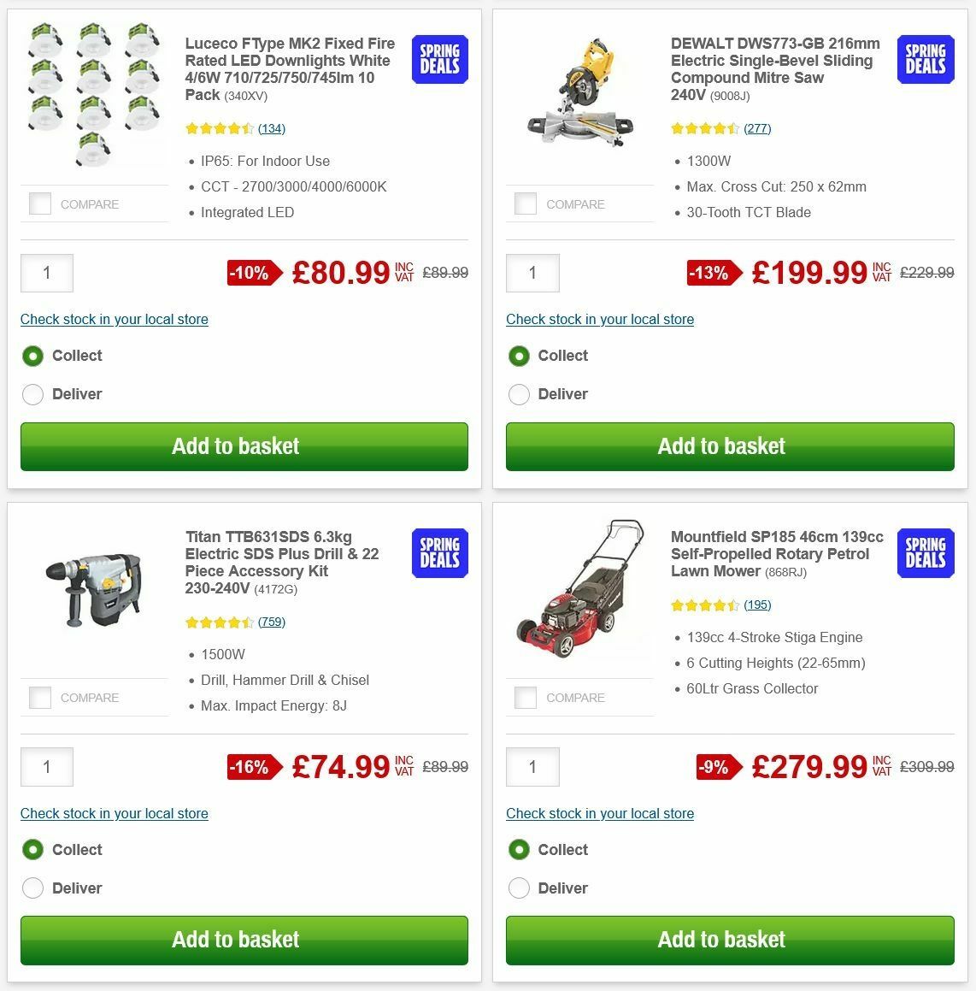Viewport: 976px width, 991px height.
Task: Click star rating for Titan SDS drill
Action: (x=219, y=622)
